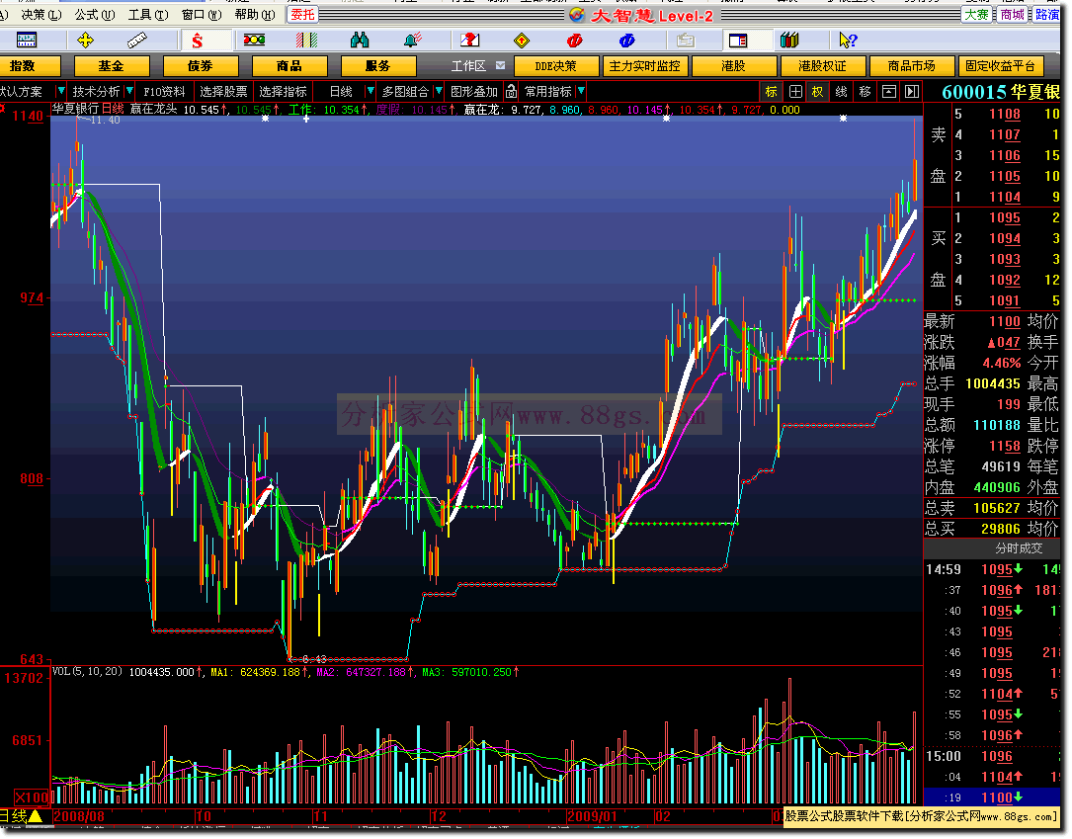Toggle the crosshair grid icon
The image size is (1072, 839).
[x=795, y=92]
